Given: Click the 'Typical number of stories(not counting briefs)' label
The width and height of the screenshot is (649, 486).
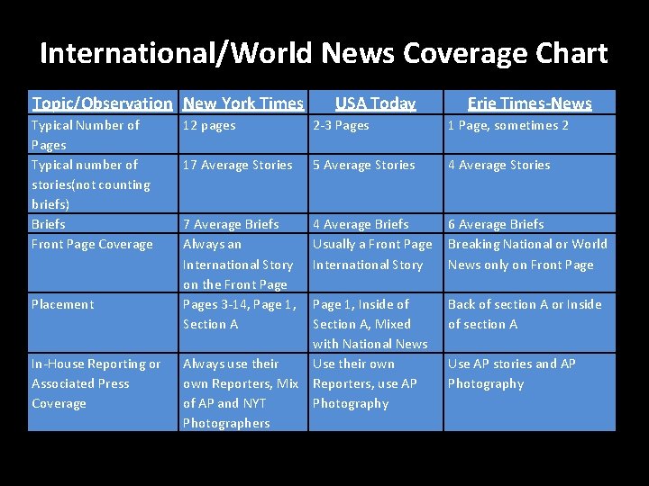Looking at the screenshot, I should click(103, 184).
